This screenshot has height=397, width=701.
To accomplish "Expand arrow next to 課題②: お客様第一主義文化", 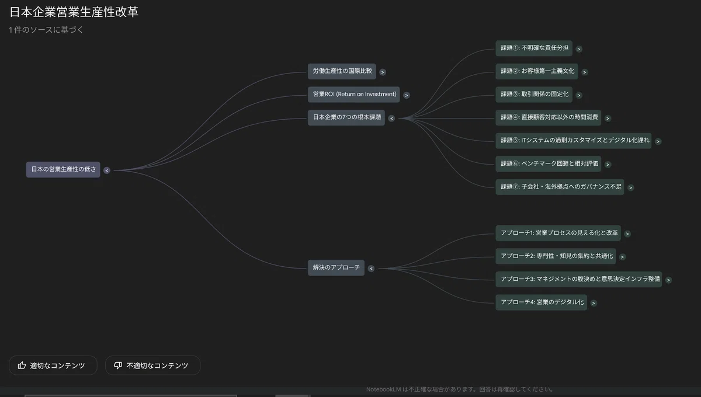I will (585, 72).
